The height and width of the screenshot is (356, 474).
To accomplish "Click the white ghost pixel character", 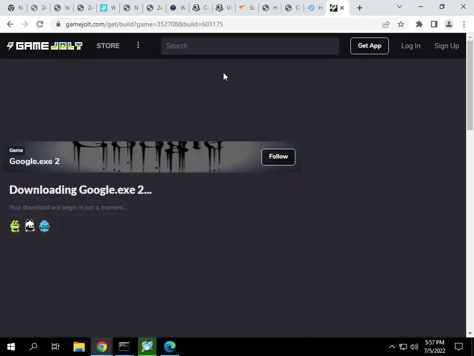I will click(x=30, y=226).
